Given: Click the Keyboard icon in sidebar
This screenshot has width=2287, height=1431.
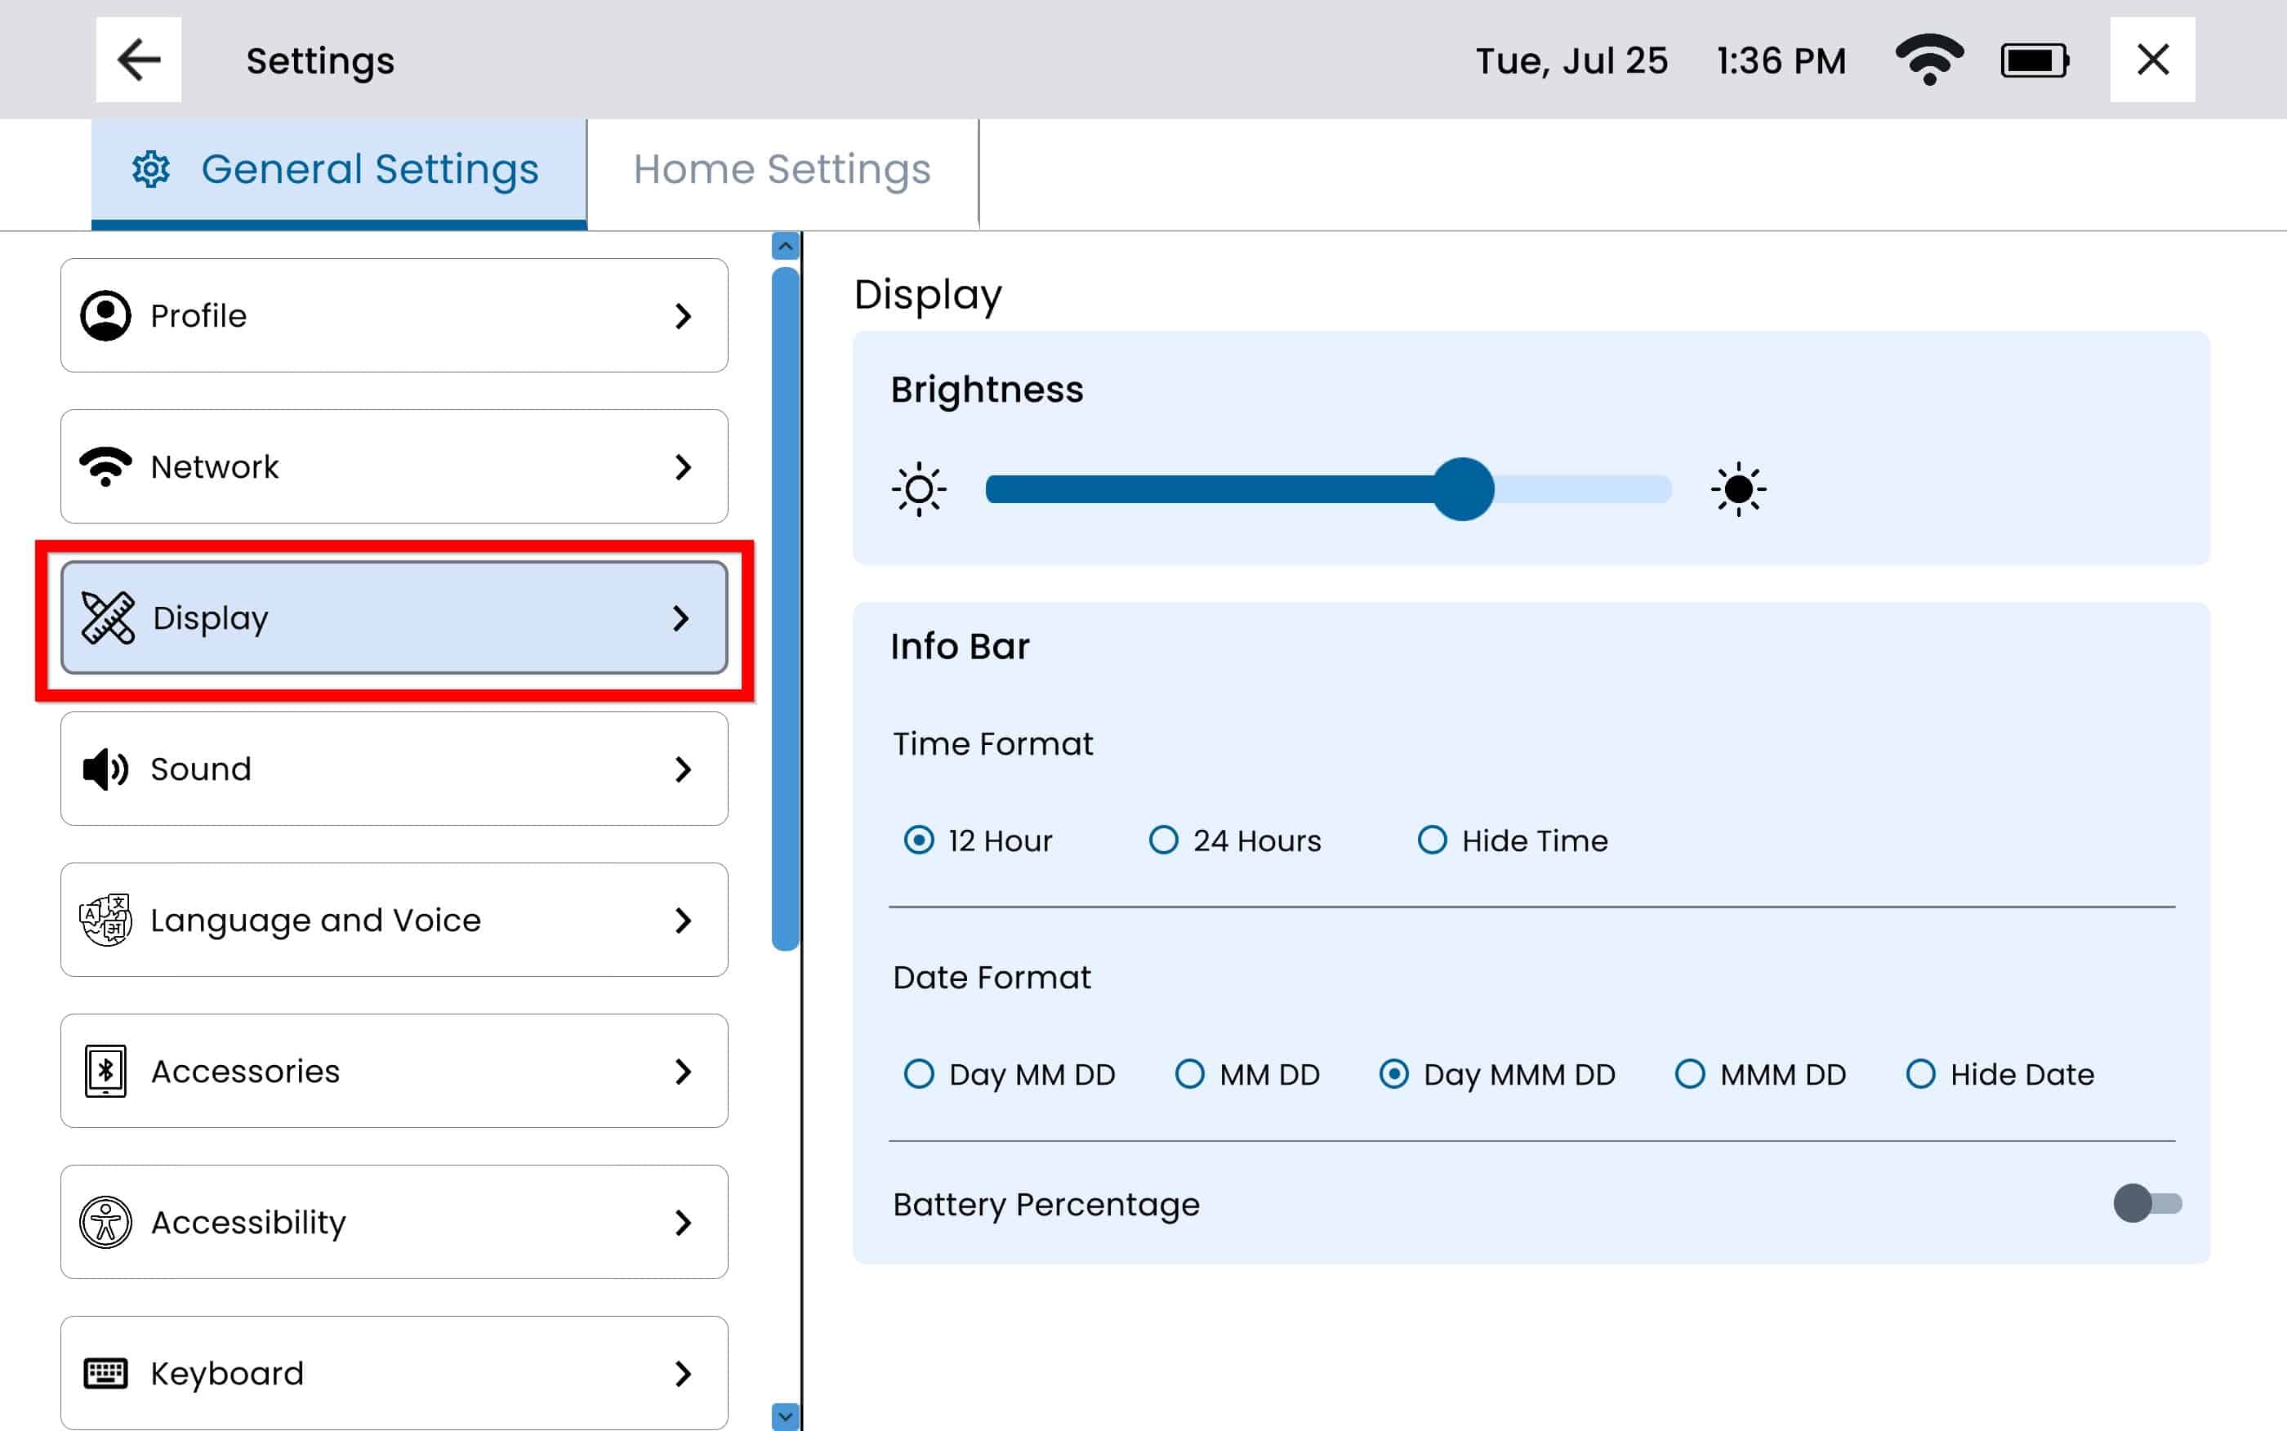Looking at the screenshot, I should 106,1372.
